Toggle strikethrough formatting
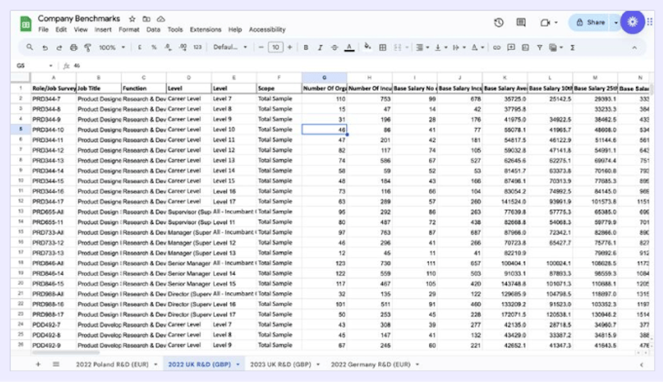 tap(334, 47)
